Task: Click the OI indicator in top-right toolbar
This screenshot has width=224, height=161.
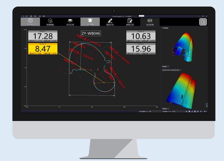Action: coord(203,22)
